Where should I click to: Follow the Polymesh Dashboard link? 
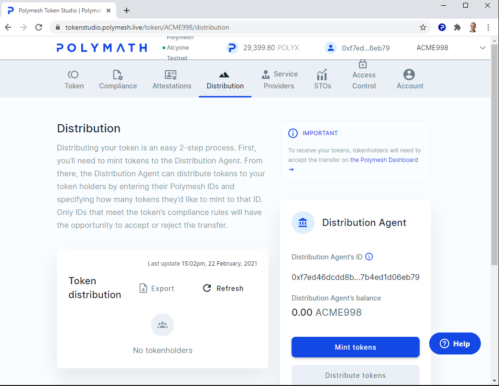click(384, 160)
